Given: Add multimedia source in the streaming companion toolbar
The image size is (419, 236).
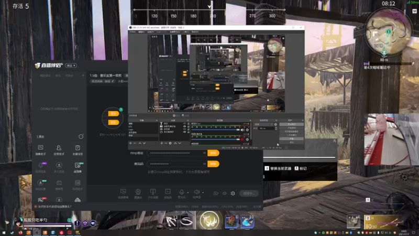Looking at the screenshot, I should (168, 192).
